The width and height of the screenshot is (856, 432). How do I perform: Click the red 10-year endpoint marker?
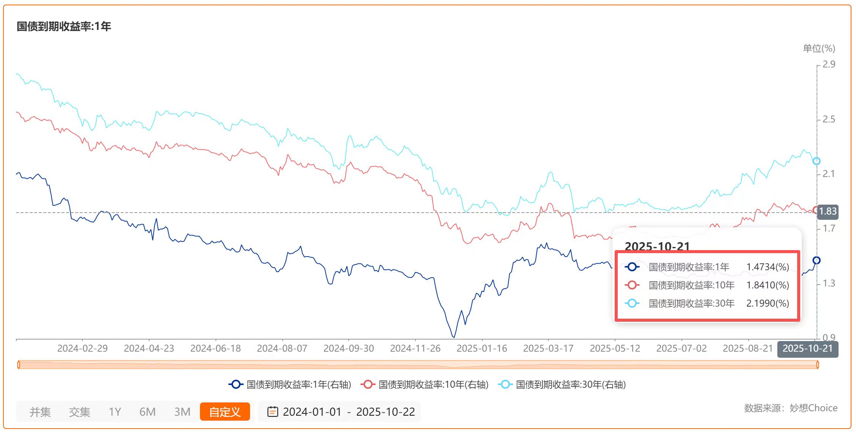click(815, 210)
